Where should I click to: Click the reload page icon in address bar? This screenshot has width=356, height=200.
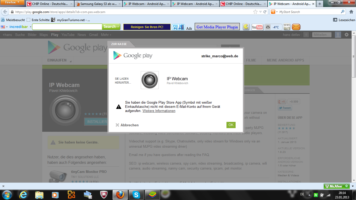pyautogui.click(x=265, y=12)
